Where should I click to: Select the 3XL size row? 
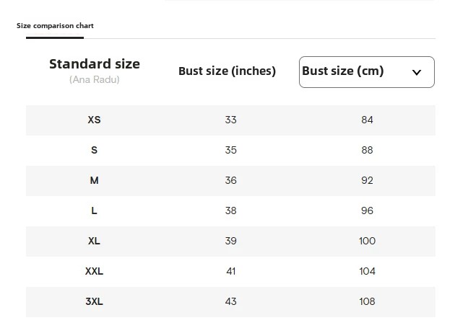(230, 302)
